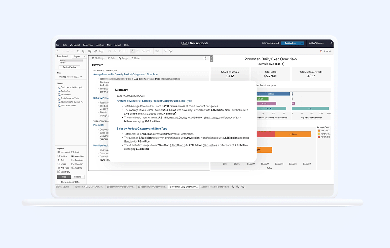Screen dimensions: 390x248
Task: Open the Data Source tab
Action: [x=63, y=187]
